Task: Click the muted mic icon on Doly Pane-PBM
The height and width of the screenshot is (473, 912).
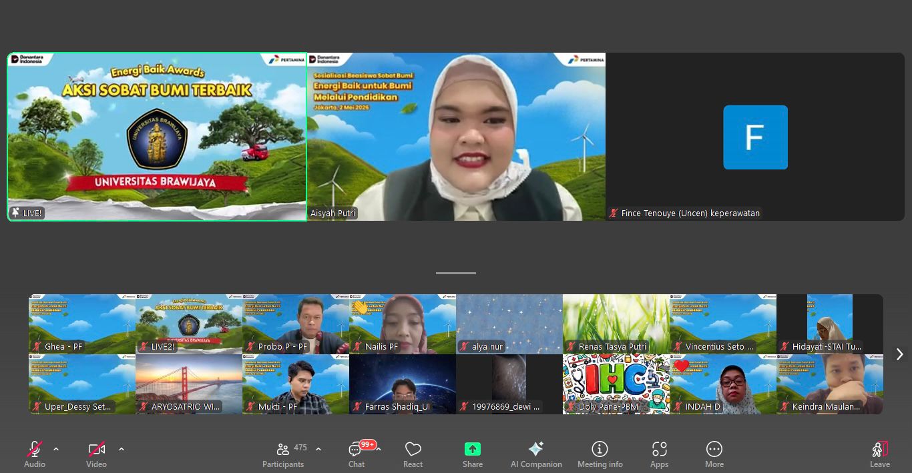Action: tap(572, 407)
